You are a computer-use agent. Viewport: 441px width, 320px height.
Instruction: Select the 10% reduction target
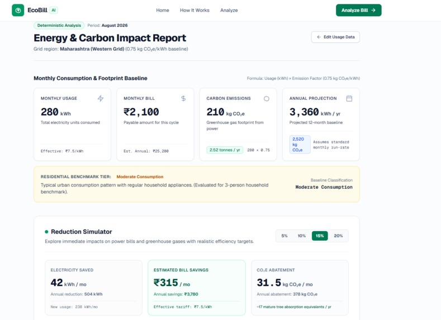301,236
